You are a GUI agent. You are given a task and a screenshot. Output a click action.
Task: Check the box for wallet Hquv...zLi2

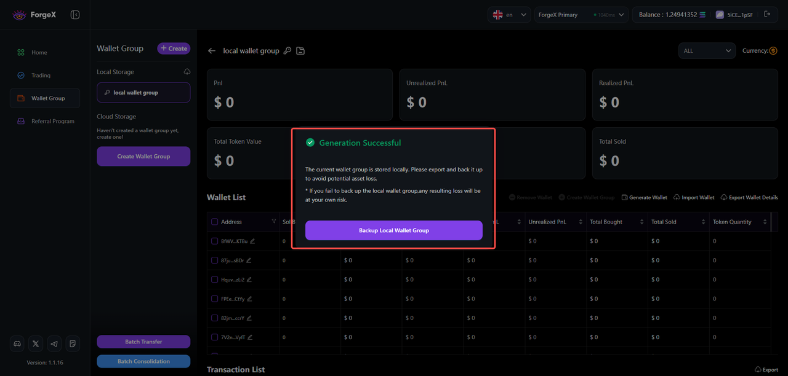pyautogui.click(x=215, y=280)
